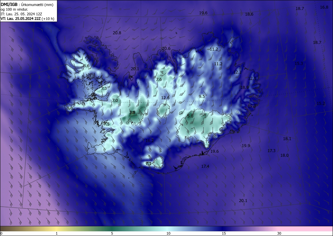The height and width of the screenshot is (236, 333).
Task: Click the 19.9 value label
Action: [246, 146]
